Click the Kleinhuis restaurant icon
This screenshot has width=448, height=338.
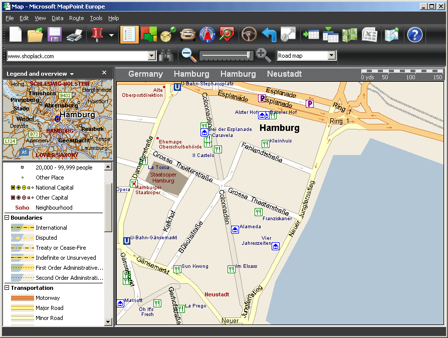(x=266, y=143)
